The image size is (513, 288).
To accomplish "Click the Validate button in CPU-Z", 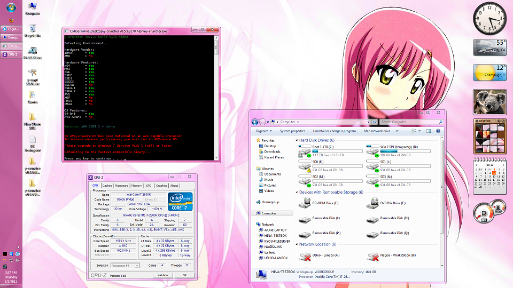I will [162, 275].
